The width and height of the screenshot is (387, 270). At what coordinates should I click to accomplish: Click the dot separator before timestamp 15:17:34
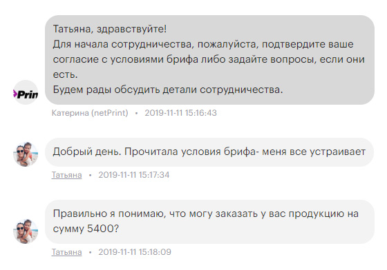90,175
